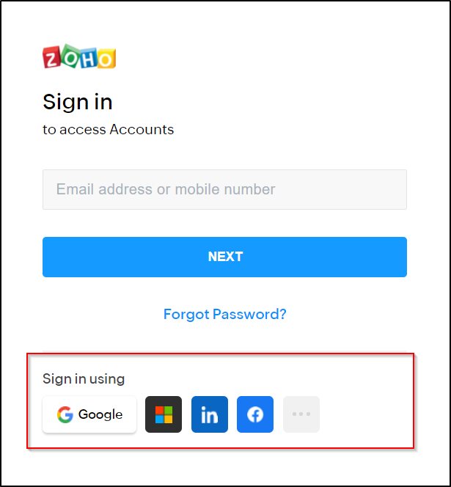The image size is (451, 487).
Task: Focus the Email address or mobile number field
Action: tap(224, 189)
